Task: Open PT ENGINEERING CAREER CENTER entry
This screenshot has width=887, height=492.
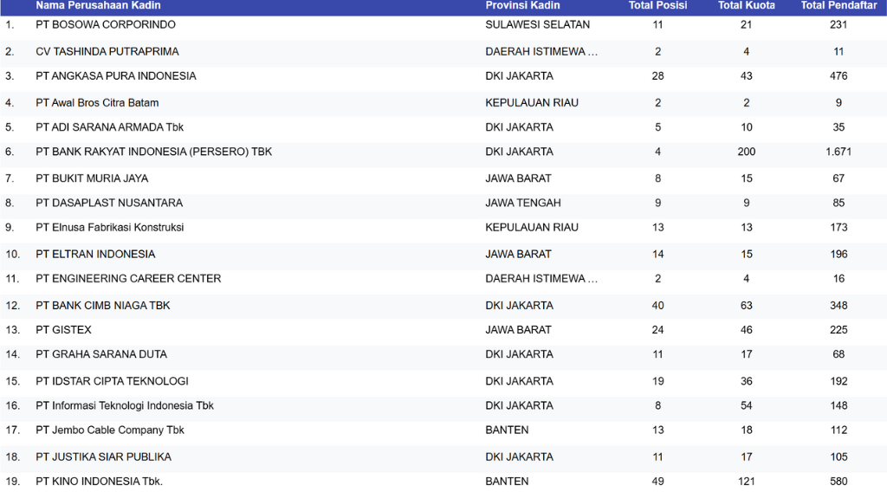Action: pyautogui.click(x=128, y=279)
